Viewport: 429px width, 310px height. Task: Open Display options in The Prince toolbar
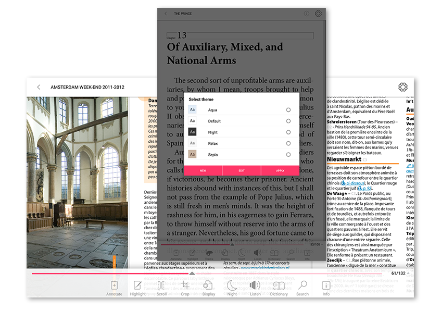coord(225,255)
